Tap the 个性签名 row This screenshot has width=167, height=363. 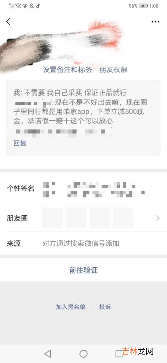83,189
